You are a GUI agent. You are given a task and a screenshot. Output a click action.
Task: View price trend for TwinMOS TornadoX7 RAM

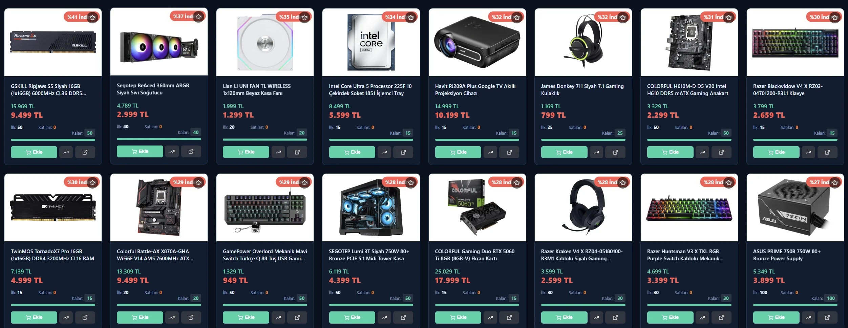[66, 318]
